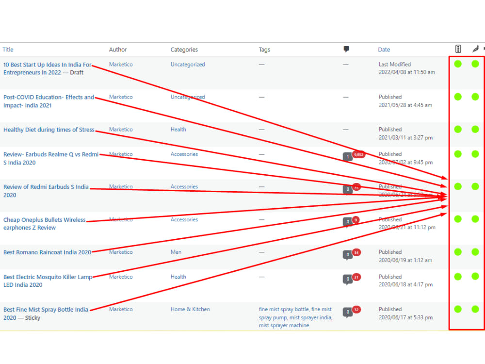Open the 9,852 pending comments badge
This screenshot has height=364, width=485.
[358, 154]
